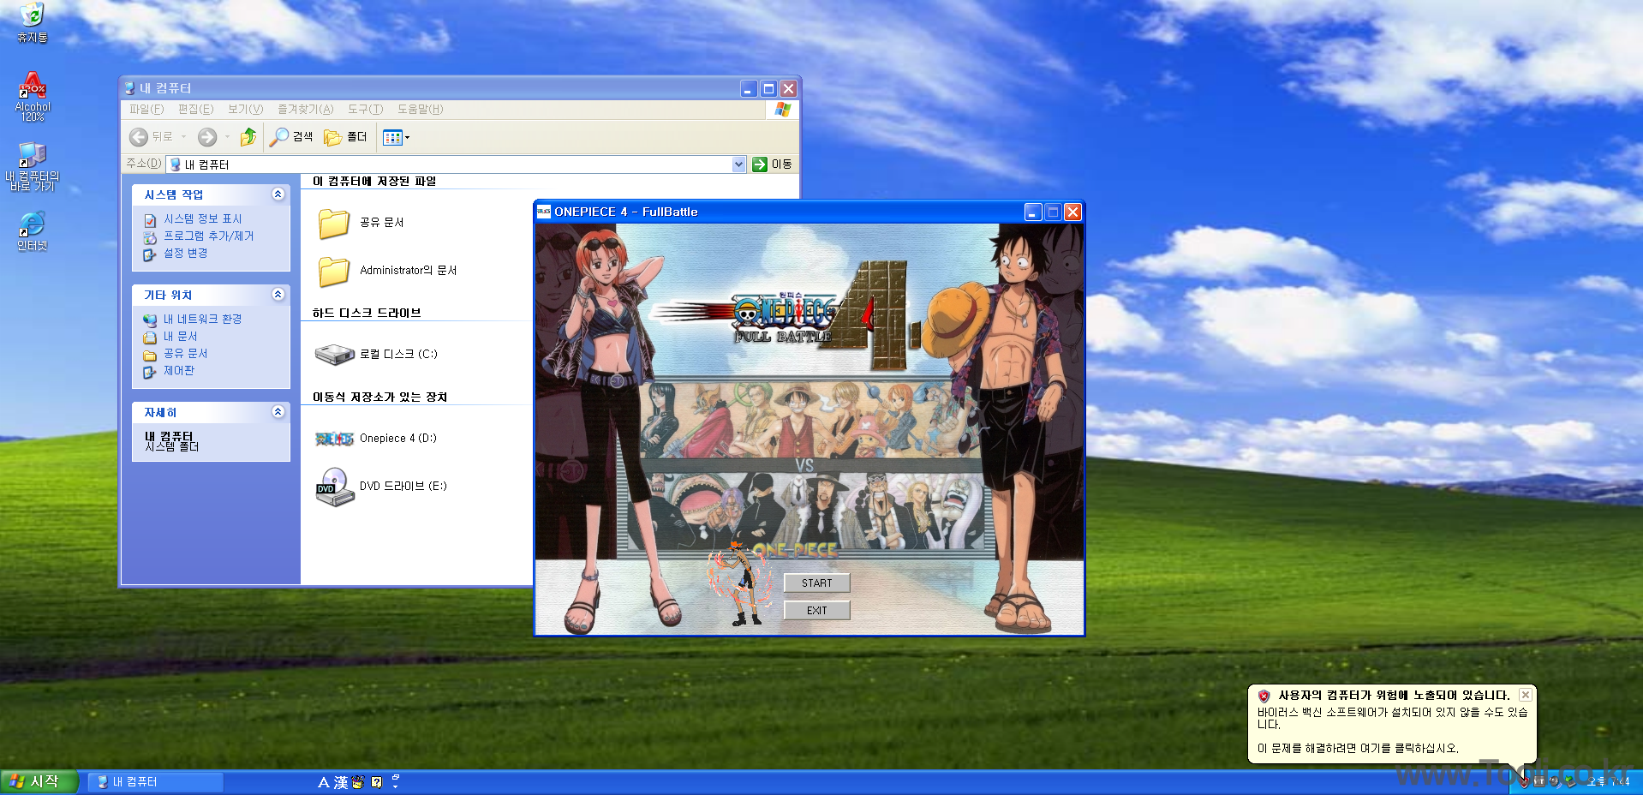1643x795 pixels.
Task: Maximize the 내 컴퓨터 Explorer window
Action: [x=768, y=88]
